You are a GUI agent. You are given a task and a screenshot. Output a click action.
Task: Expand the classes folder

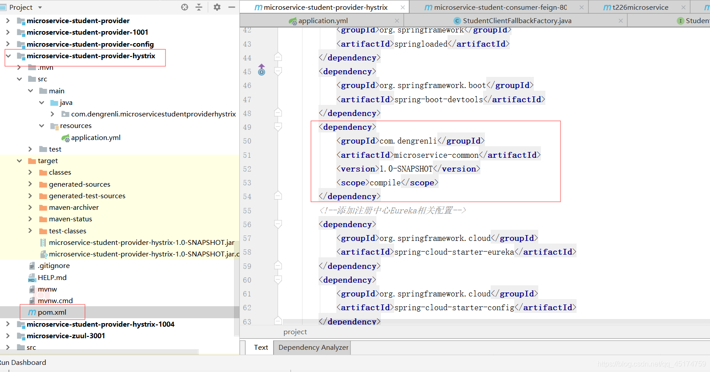click(30, 172)
